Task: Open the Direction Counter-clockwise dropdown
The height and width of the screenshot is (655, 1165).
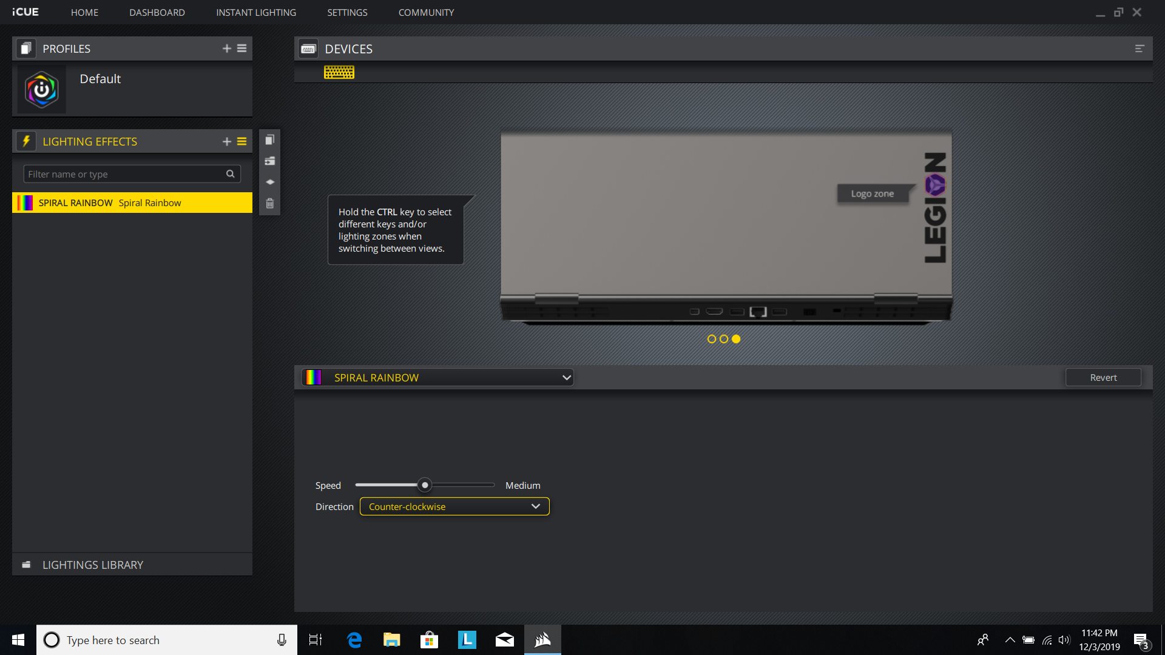Action: click(454, 506)
